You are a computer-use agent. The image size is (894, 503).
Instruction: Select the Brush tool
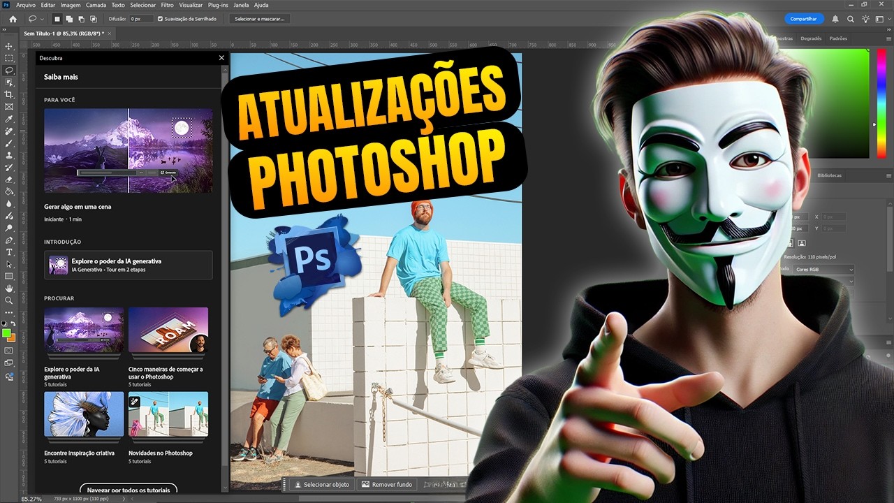(9, 143)
